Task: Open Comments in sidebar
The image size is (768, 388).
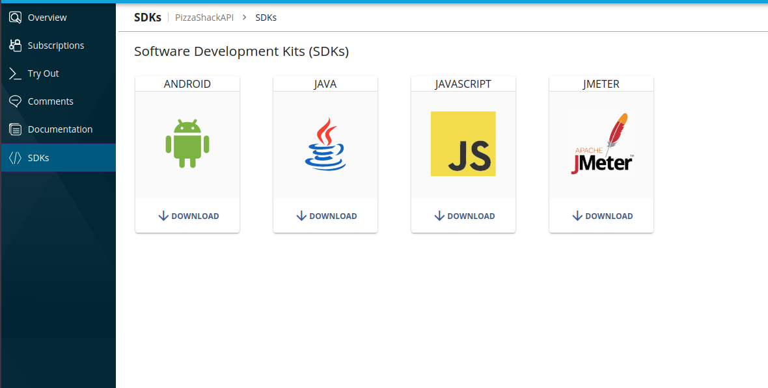Action: 59,101
